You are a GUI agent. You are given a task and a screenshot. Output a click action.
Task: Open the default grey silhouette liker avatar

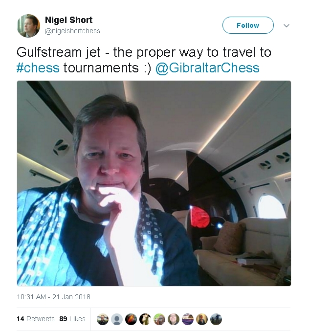(x=117, y=319)
